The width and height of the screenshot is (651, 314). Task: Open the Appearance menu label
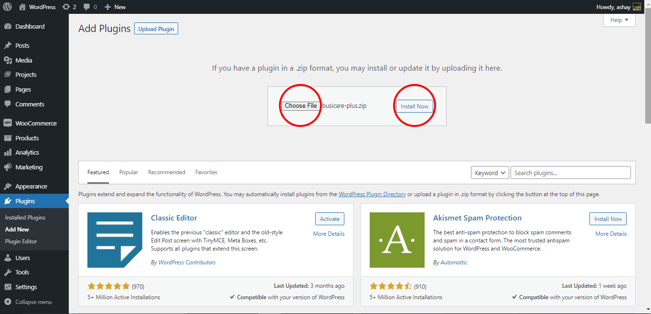[x=31, y=187]
